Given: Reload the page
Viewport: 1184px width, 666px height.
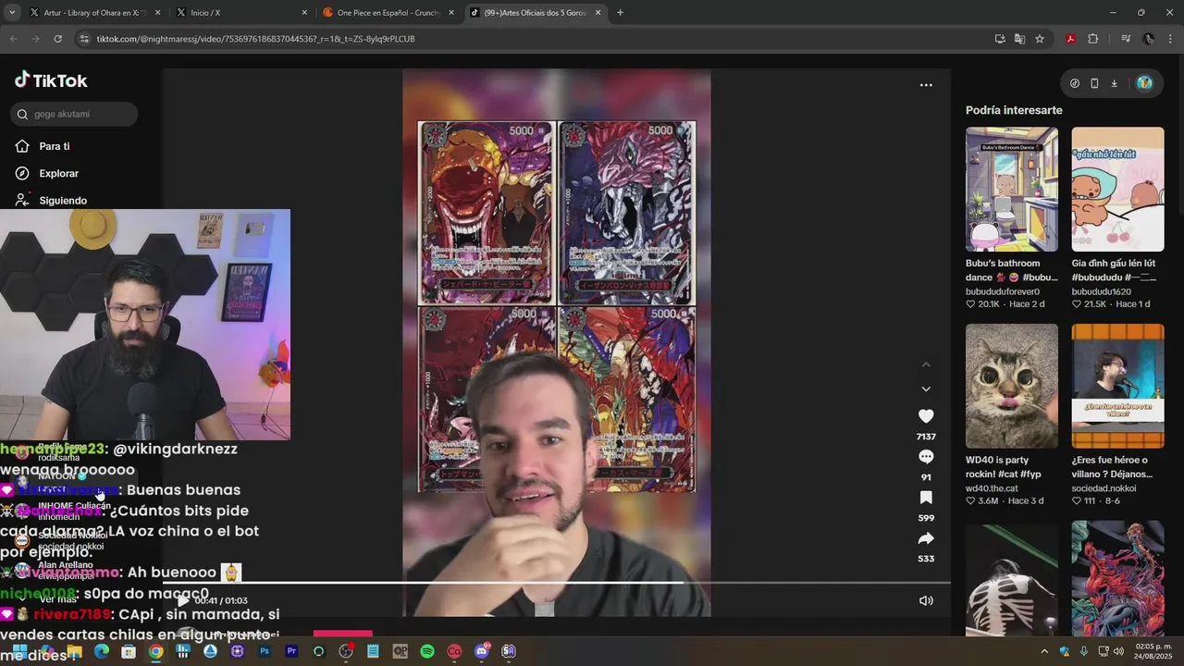Looking at the screenshot, I should [x=57, y=39].
